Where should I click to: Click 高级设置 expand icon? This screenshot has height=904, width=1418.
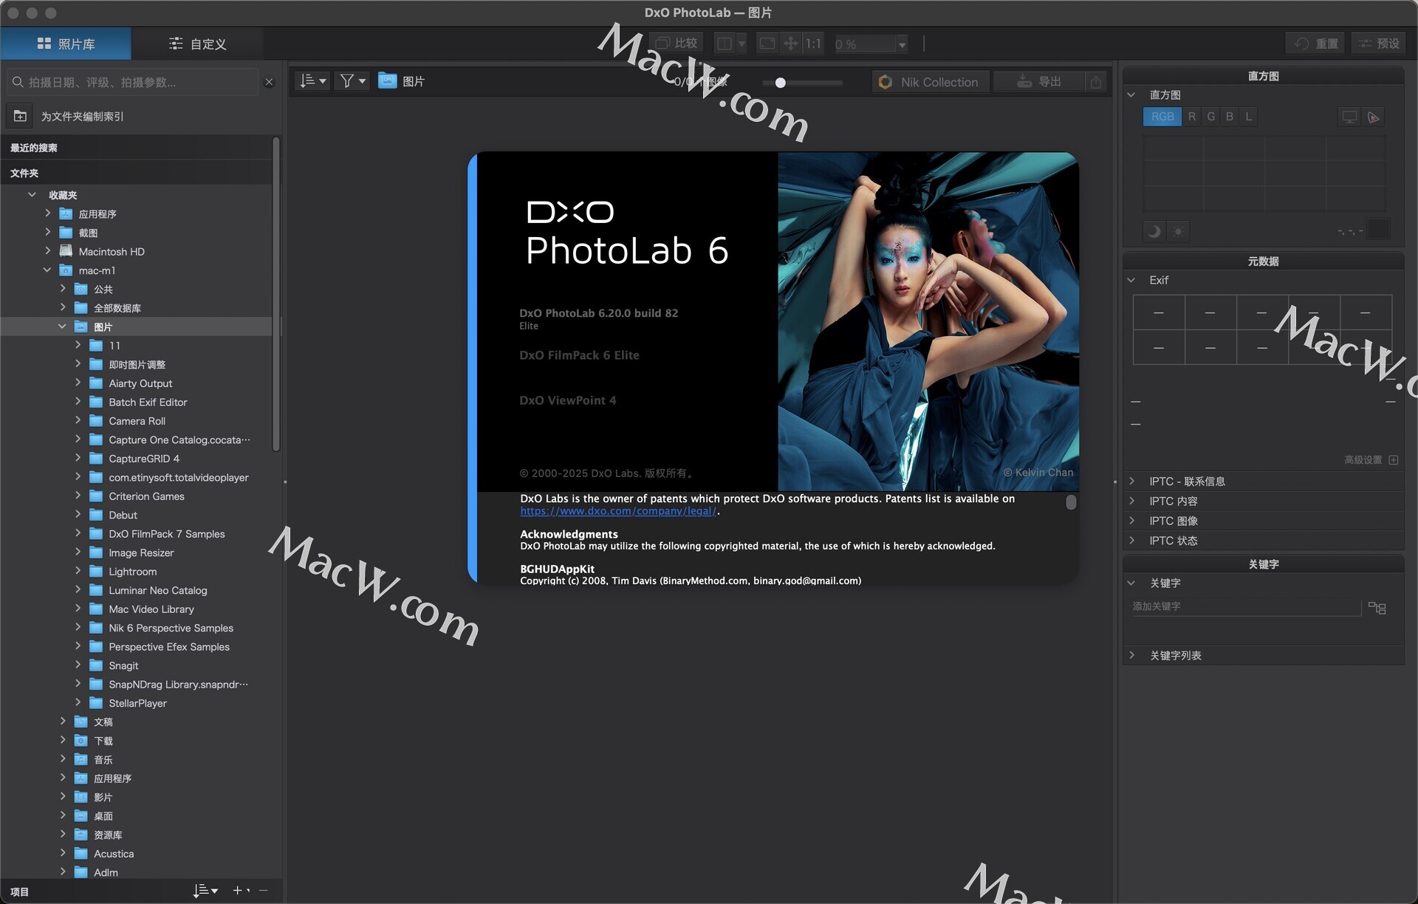point(1393,459)
